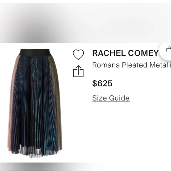Image resolution: width=171 pixels, height=171 pixels.
Task: Click the word Pleated in product name
Action: [135, 65]
